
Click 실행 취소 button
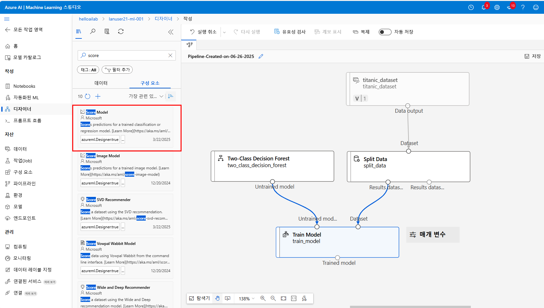coord(203,32)
